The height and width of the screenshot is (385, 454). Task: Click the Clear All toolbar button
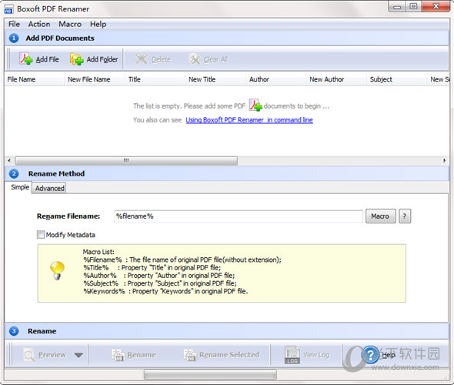(209, 59)
